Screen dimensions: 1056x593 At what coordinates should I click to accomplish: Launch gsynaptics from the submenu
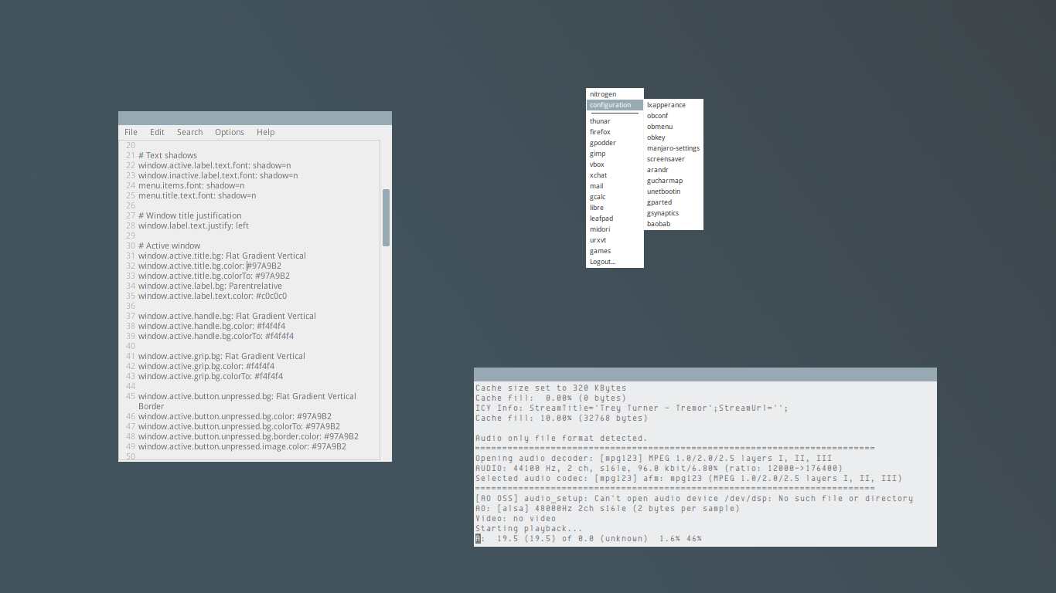click(x=673, y=213)
